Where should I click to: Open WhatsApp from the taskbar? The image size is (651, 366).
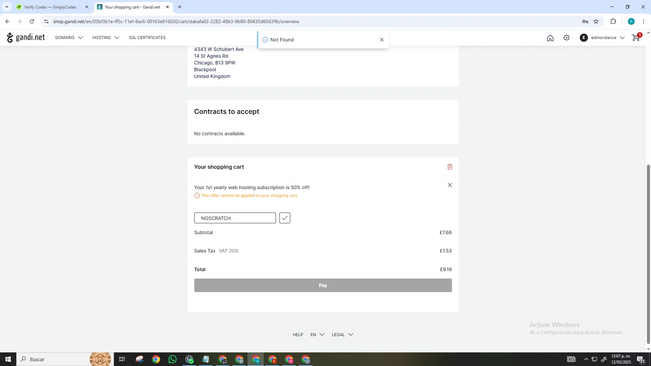(173, 359)
